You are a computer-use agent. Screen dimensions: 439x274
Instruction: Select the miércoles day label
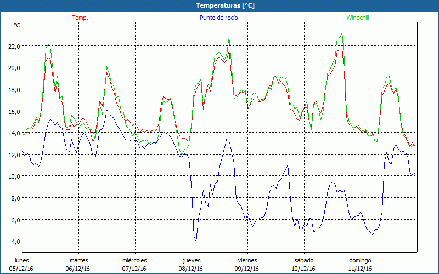coord(134,260)
